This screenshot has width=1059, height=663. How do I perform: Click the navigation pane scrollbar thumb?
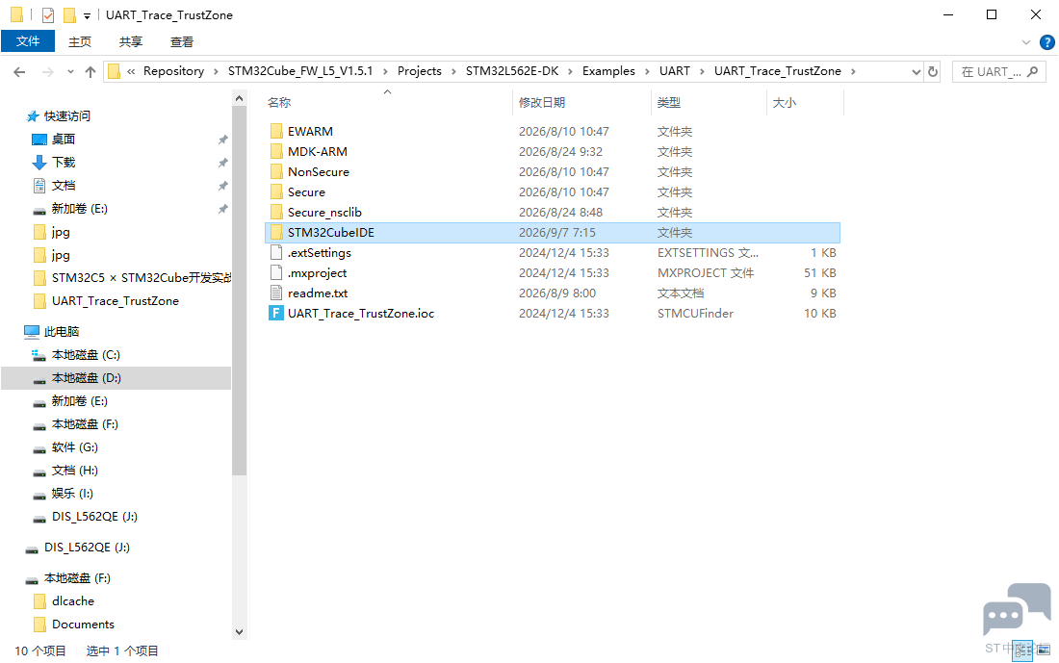point(239,291)
